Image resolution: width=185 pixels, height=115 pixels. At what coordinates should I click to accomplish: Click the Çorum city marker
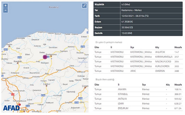pos(85,88)
